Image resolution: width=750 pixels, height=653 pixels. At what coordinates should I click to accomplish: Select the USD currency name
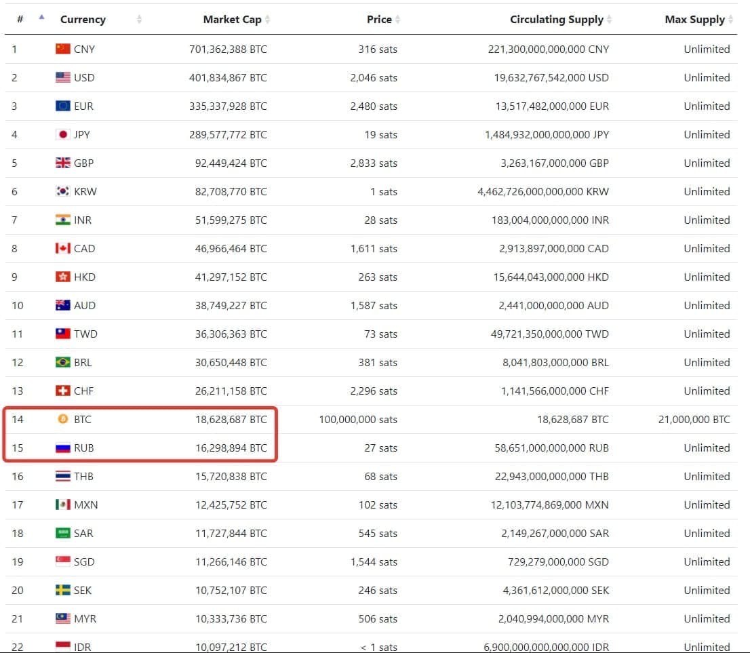pyautogui.click(x=84, y=77)
